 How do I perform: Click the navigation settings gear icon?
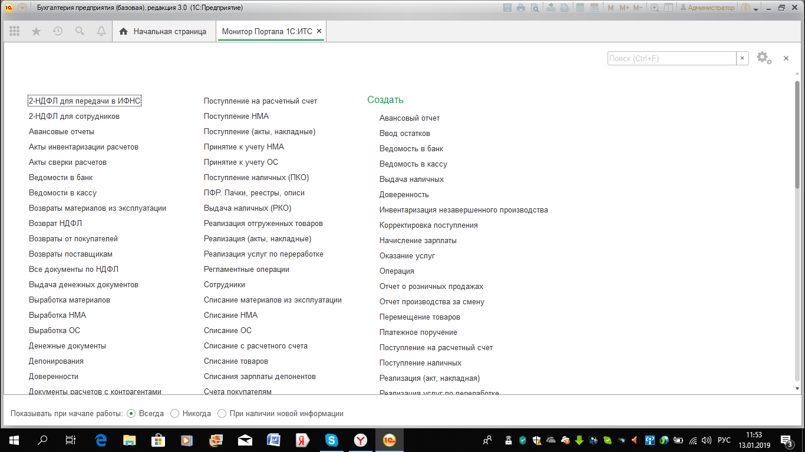click(x=764, y=58)
